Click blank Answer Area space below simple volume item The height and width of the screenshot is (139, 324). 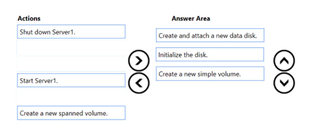(x=210, y=100)
